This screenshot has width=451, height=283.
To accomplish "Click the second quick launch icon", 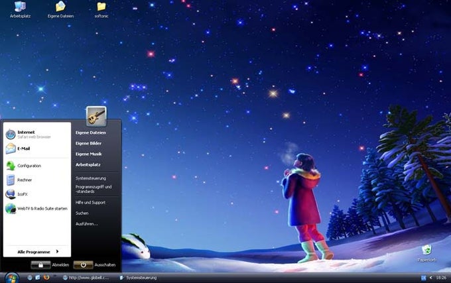I will pos(38,278).
